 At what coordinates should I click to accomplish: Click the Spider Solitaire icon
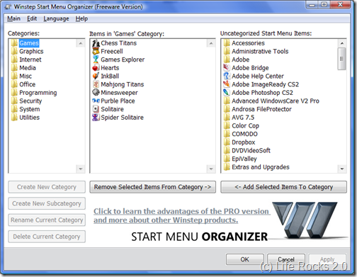[x=96, y=118]
